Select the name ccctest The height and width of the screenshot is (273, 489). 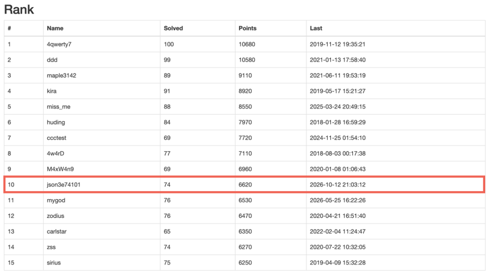coord(56,138)
